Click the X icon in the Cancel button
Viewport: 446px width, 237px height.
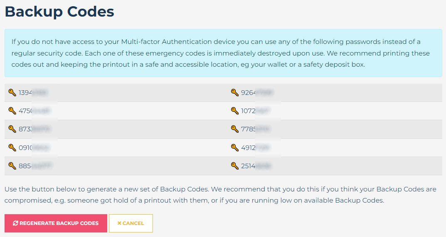coord(119,223)
